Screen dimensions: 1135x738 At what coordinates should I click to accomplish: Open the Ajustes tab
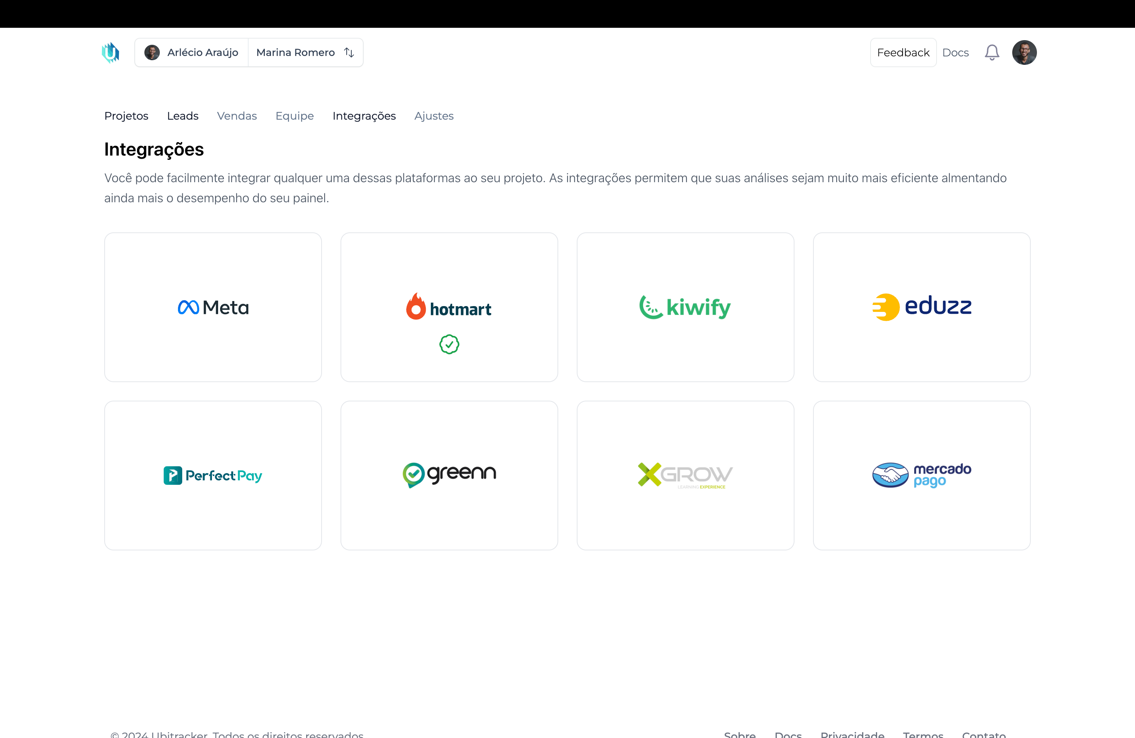tap(434, 116)
